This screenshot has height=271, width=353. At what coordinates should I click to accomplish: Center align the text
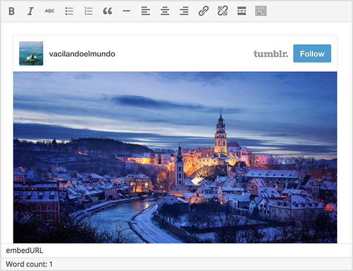[x=165, y=11]
